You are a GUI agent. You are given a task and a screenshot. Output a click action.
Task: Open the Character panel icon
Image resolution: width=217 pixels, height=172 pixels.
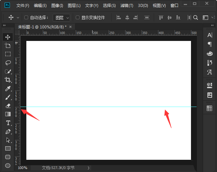tap(210, 35)
